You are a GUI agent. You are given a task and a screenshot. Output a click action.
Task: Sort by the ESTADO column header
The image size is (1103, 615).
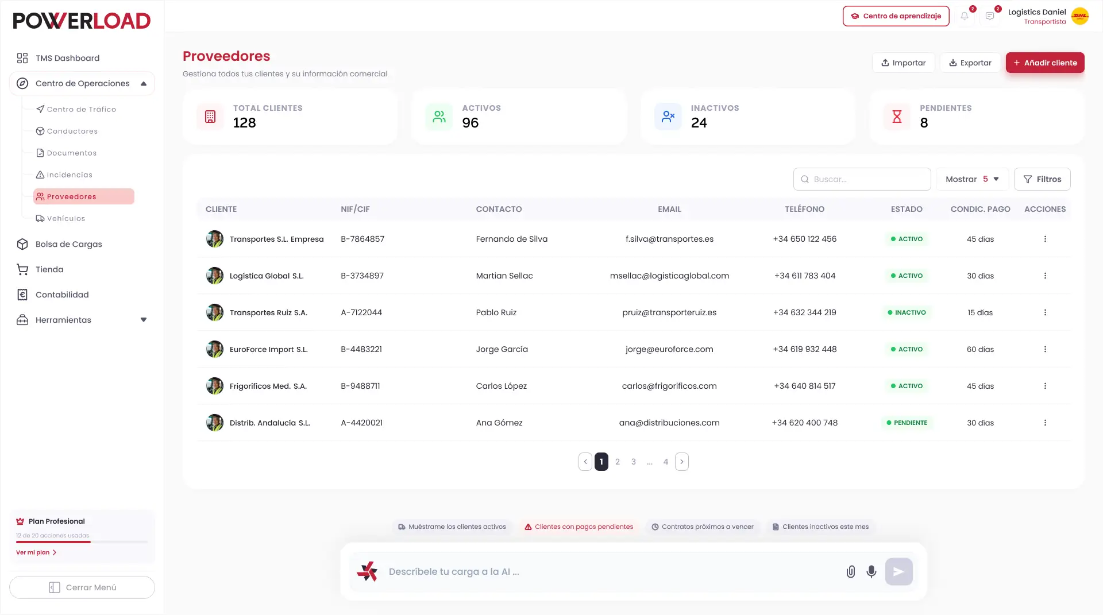click(907, 209)
